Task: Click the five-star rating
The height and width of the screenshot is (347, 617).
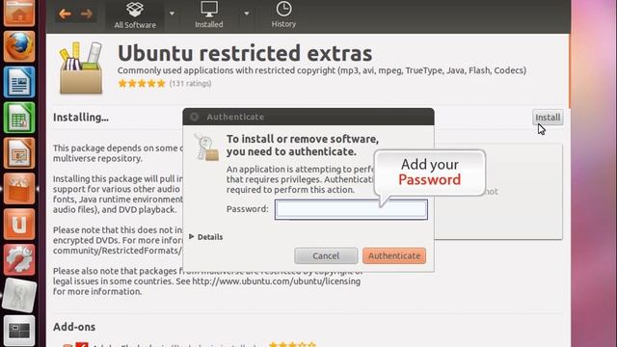Action: coord(142,84)
